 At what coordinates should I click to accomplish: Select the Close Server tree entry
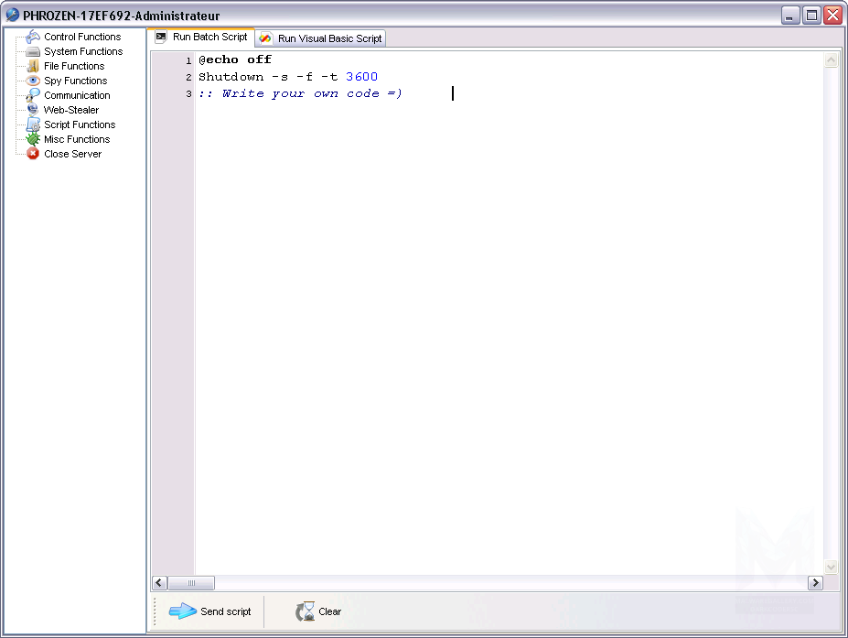click(x=72, y=154)
